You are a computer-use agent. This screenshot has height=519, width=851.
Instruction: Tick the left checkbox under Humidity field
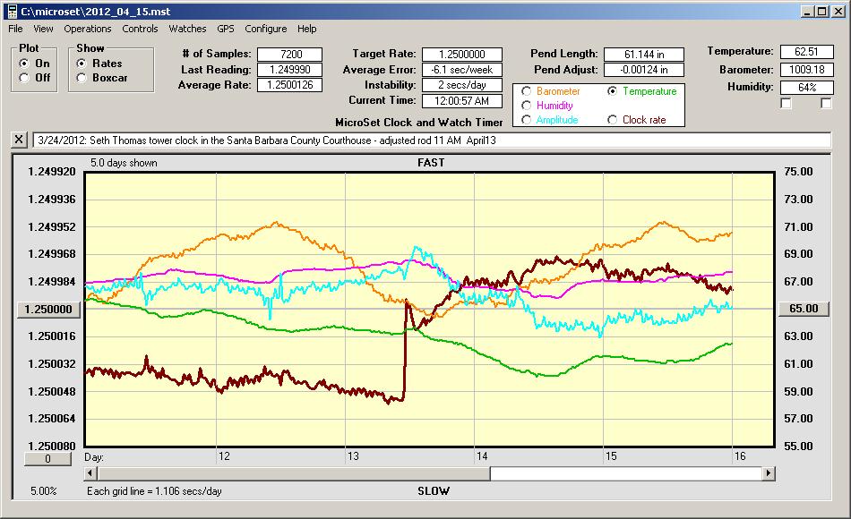point(786,103)
